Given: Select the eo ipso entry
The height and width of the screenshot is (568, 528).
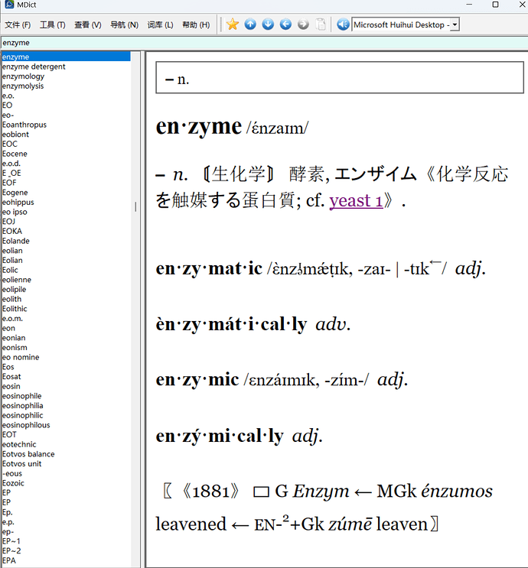Looking at the screenshot, I should click(15, 213).
